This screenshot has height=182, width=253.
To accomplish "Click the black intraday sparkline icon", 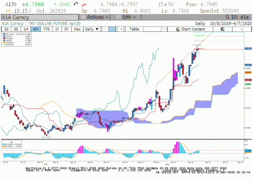I will 76,4.
